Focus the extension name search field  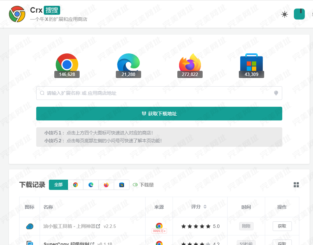tap(159, 93)
